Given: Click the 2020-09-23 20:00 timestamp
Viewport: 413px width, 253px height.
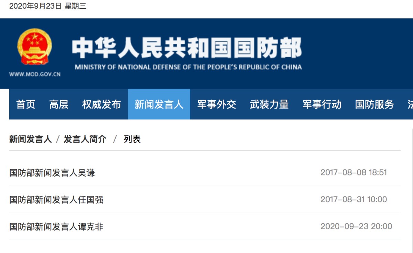Looking at the screenshot, I should [x=356, y=226].
